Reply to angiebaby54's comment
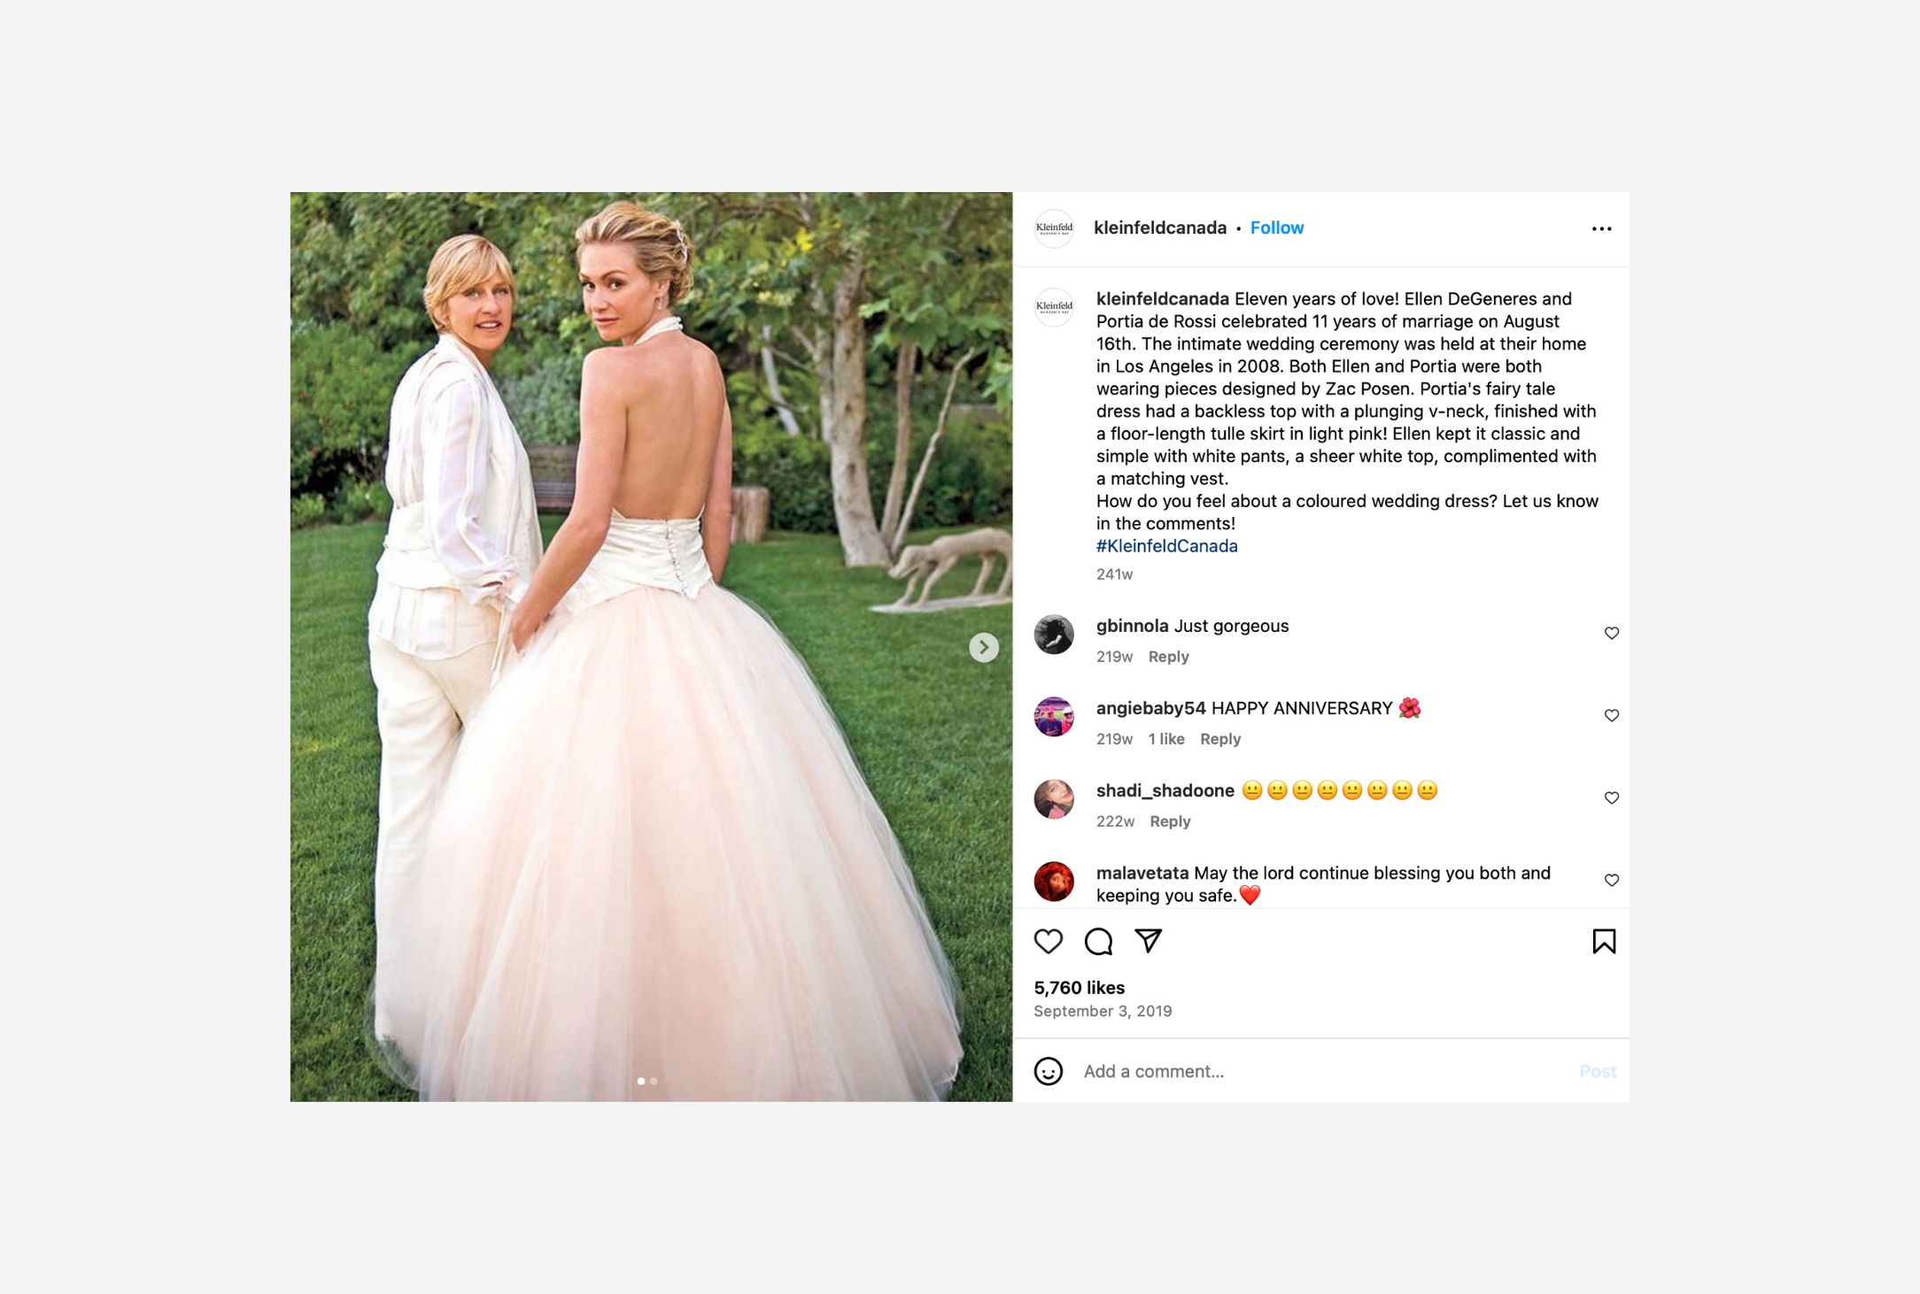 (x=1220, y=739)
